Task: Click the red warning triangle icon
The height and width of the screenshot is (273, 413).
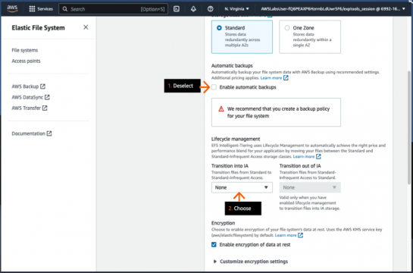Action: [x=221, y=109]
